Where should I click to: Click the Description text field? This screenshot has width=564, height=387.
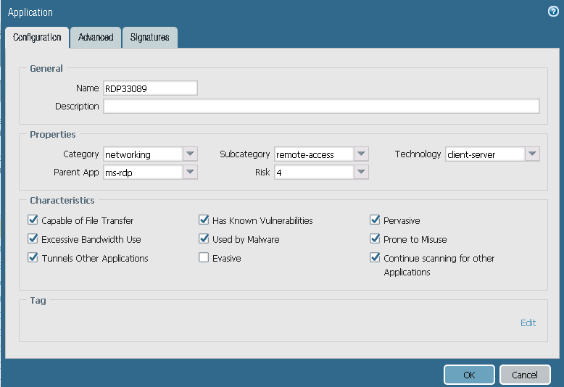(x=321, y=107)
